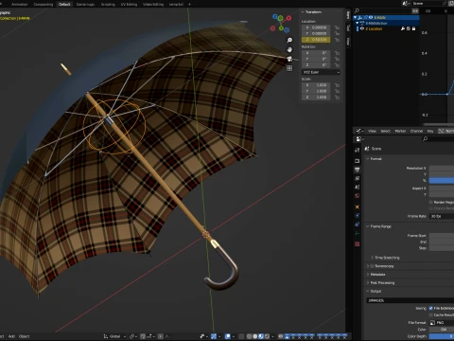Open the XYZ Euler rotation mode dropdown
454x341 pixels.
321,72
